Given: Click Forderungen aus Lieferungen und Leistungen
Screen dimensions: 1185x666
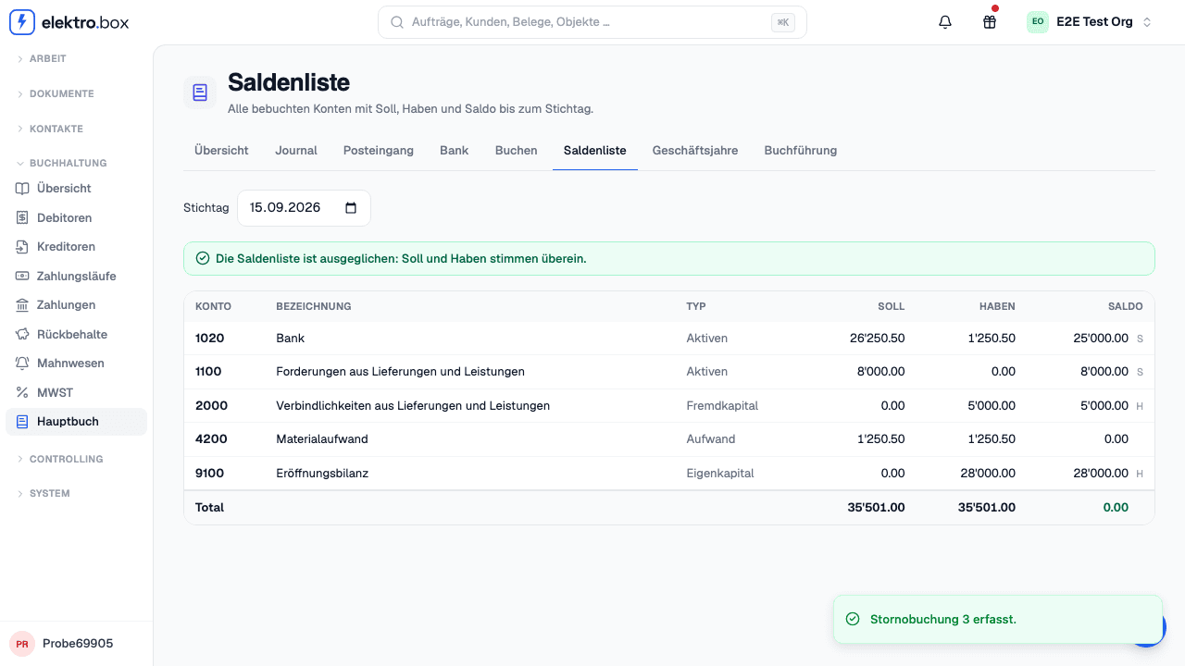Looking at the screenshot, I should click(x=401, y=372).
